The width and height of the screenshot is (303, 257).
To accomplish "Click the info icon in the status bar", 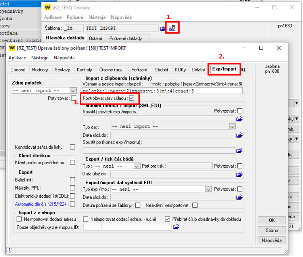I will [10, 250].
